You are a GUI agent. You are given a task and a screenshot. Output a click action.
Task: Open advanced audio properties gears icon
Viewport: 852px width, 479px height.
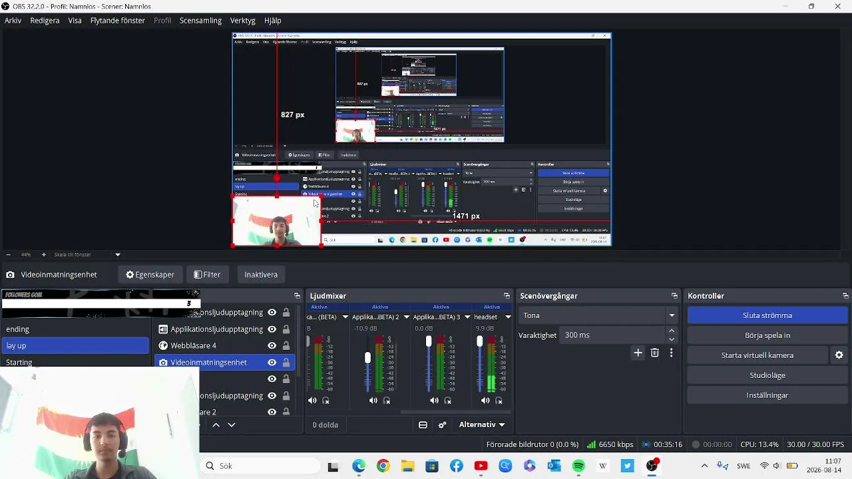(442, 424)
